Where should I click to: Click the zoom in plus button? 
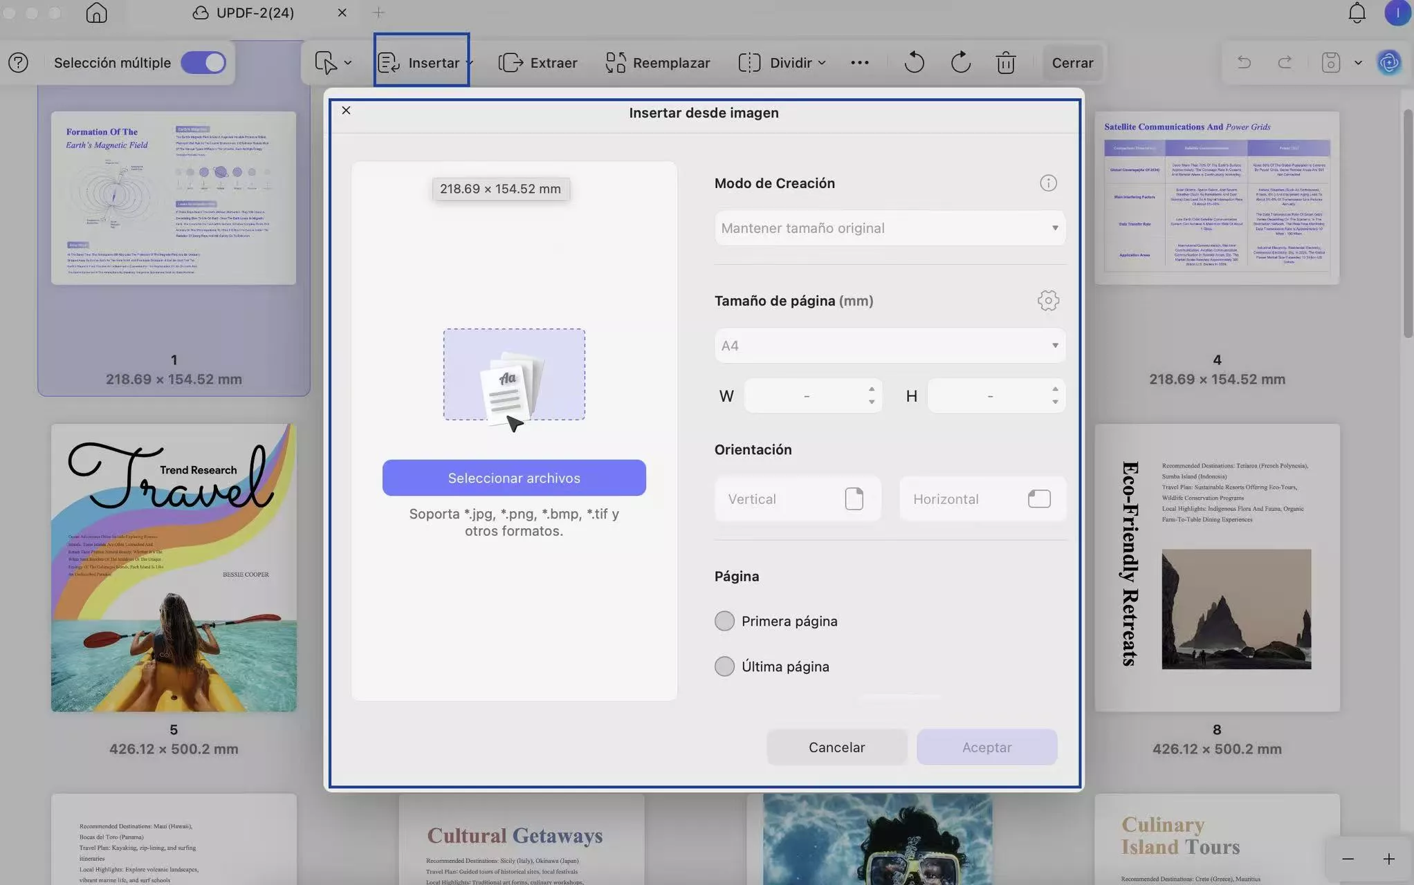coord(1388,859)
